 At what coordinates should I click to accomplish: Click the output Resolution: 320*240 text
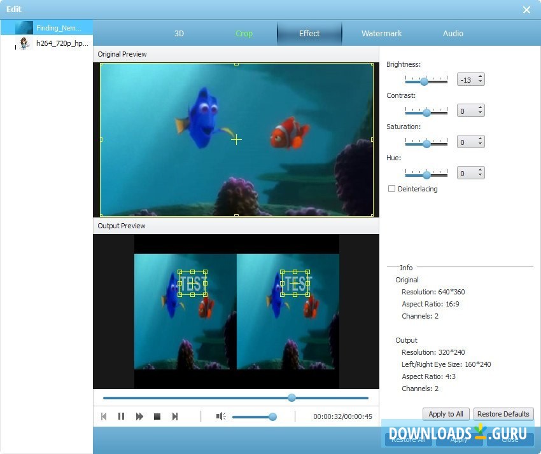click(433, 352)
